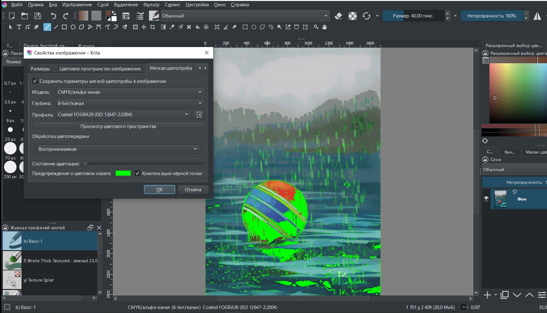Click the OK button in dialog

[x=159, y=189]
